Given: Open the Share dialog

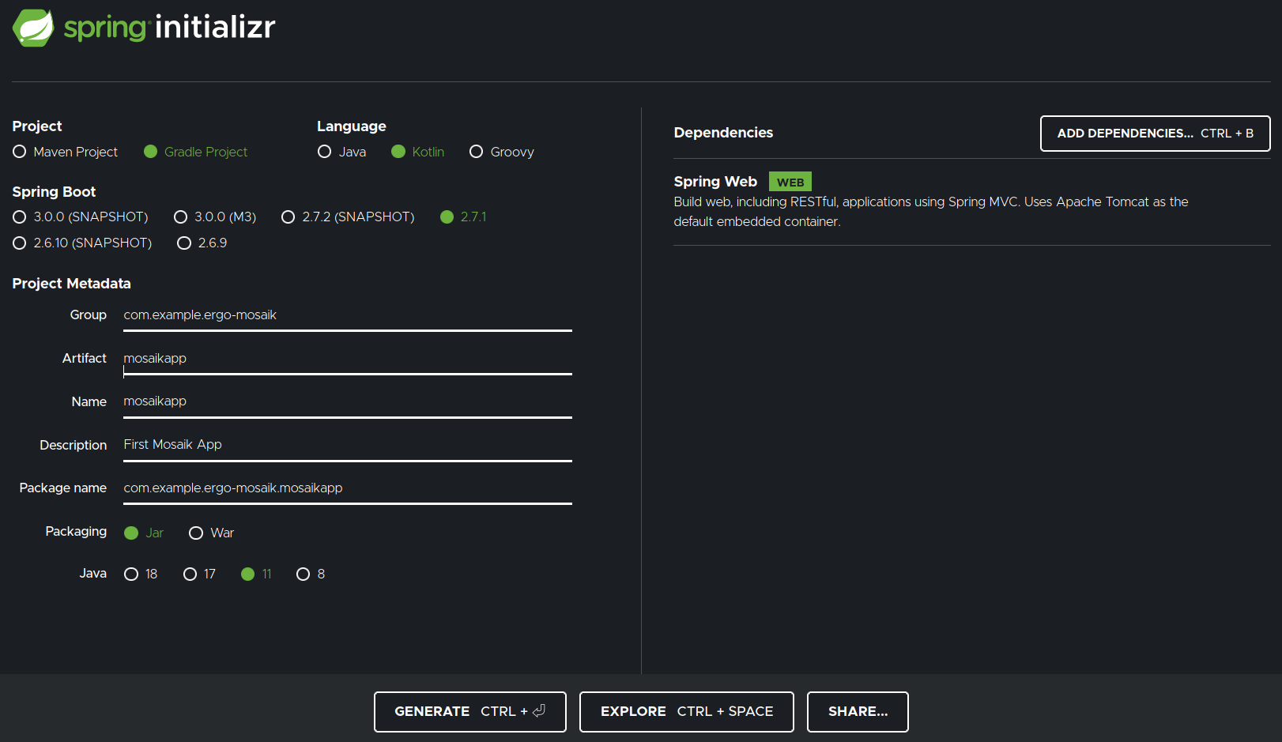Looking at the screenshot, I should (857, 712).
